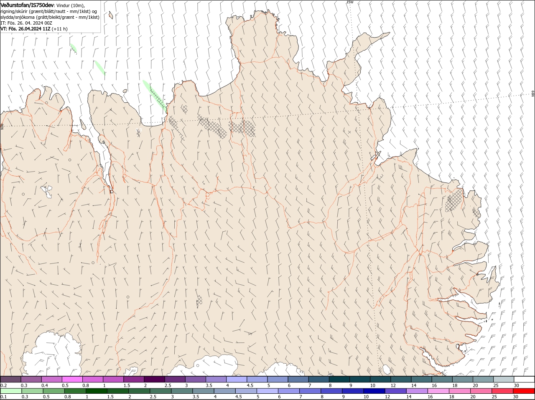Click the lower legend value 20
535x400 pixels.
tap(473, 397)
